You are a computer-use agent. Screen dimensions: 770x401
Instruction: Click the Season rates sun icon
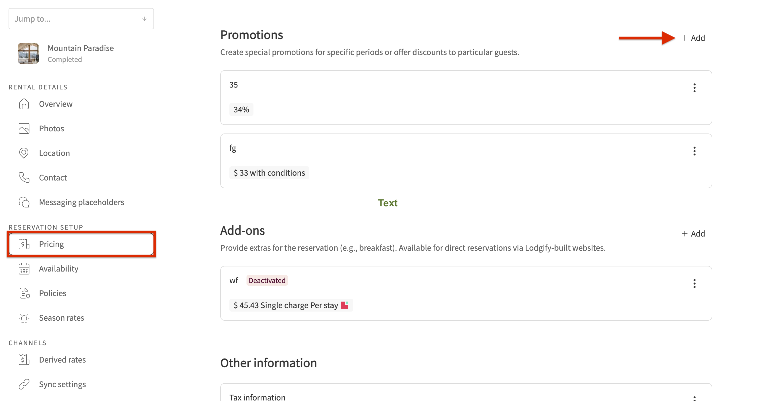24,318
